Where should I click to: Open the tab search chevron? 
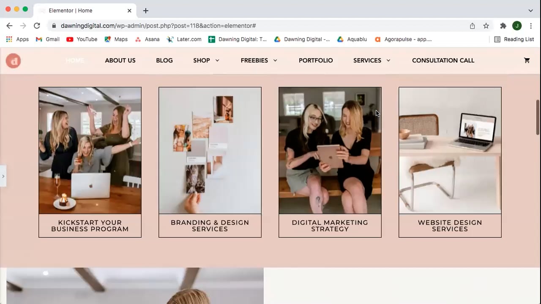pyautogui.click(x=530, y=11)
